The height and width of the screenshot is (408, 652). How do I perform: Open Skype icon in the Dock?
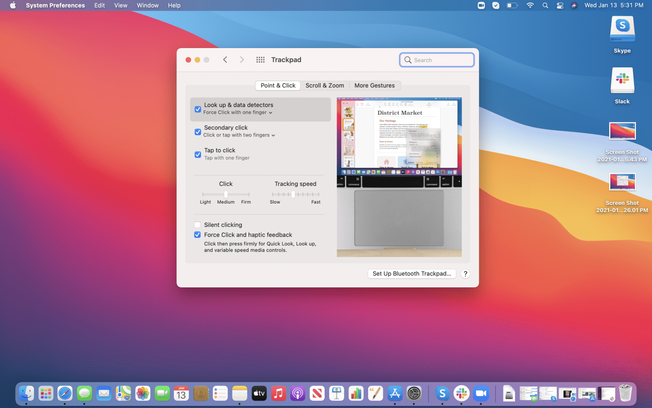pos(442,394)
